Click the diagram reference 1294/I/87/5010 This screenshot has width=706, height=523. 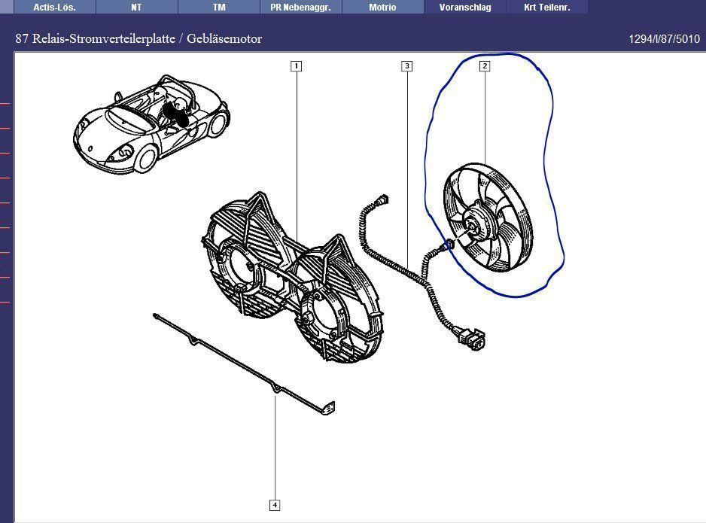point(663,39)
